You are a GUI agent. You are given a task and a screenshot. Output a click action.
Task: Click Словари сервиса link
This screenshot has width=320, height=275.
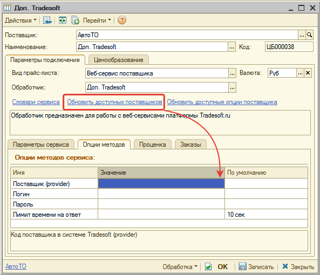pos(36,102)
